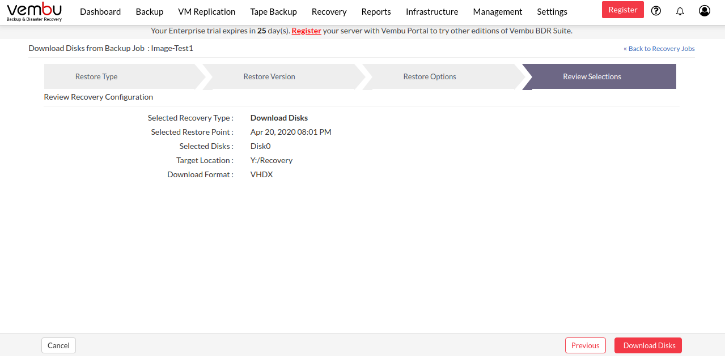Click the bold Download Disks recovery type value
The height and width of the screenshot is (359, 725).
[279, 118]
